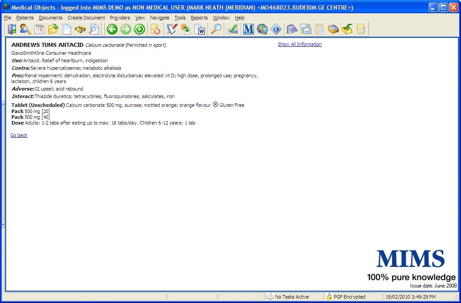This screenshot has height=303, width=461.
Task: Click the globe with computer icon
Action: 262,29
